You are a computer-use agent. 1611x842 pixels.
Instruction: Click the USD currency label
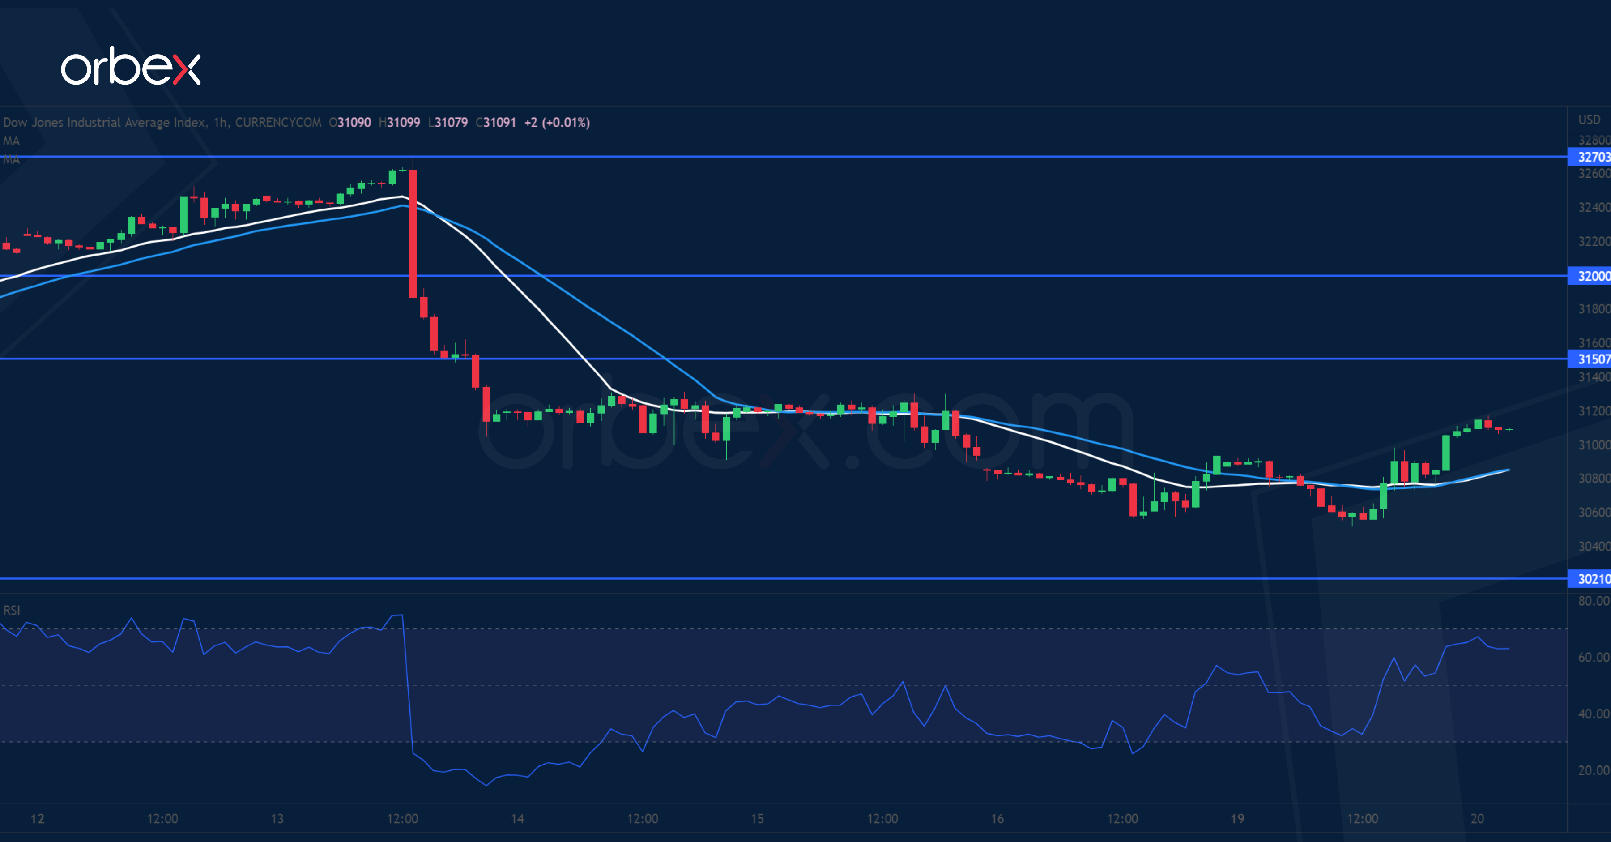point(1589,120)
